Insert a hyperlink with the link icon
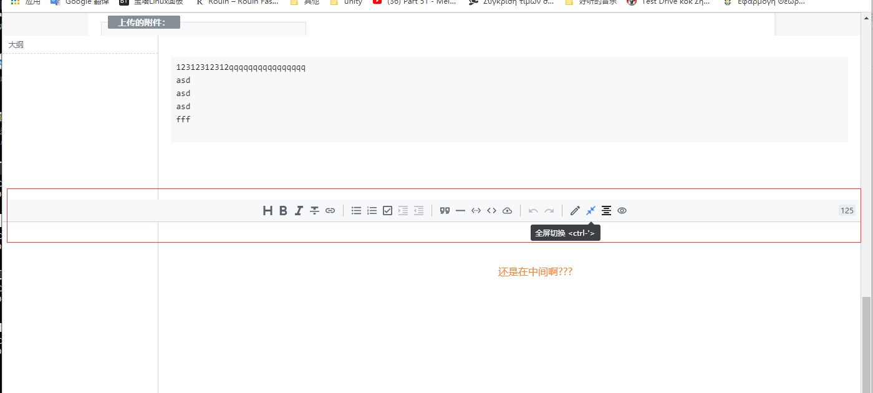The height and width of the screenshot is (393, 873). pos(330,210)
